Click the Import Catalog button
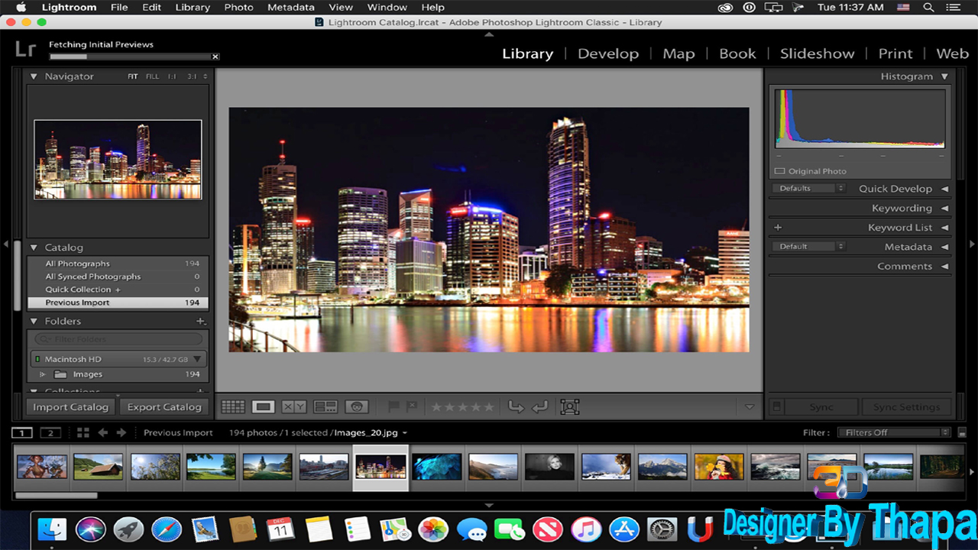978x550 pixels. pyautogui.click(x=71, y=407)
